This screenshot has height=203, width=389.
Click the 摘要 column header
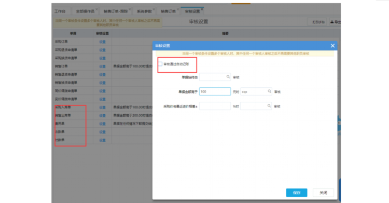[x=225, y=33]
